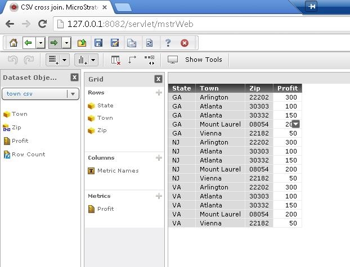Image resolution: width=350 pixels, height=267 pixels.
Task: Click the green forward arrow button
Action: 54,43
